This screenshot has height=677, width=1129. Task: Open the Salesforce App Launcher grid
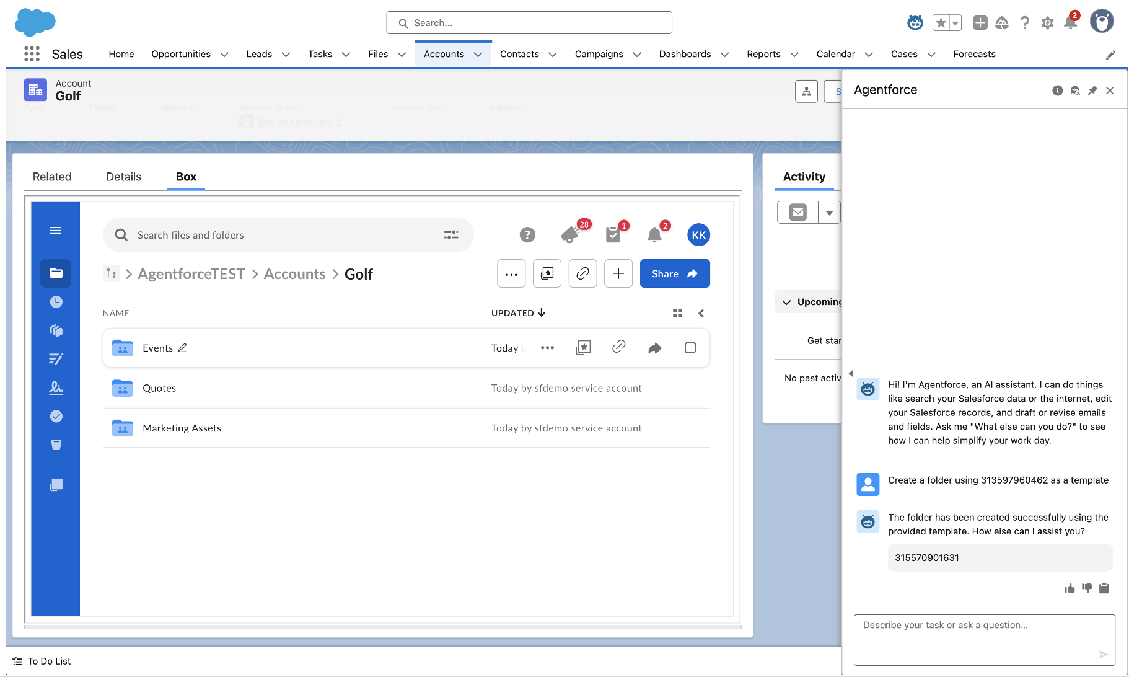coord(32,54)
